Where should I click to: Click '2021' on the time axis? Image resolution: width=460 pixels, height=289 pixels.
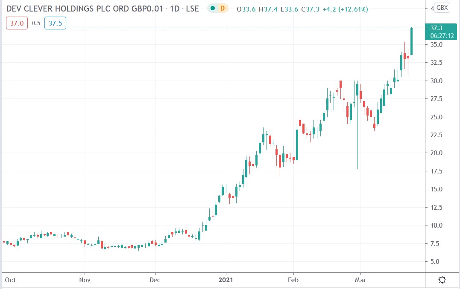(x=226, y=280)
